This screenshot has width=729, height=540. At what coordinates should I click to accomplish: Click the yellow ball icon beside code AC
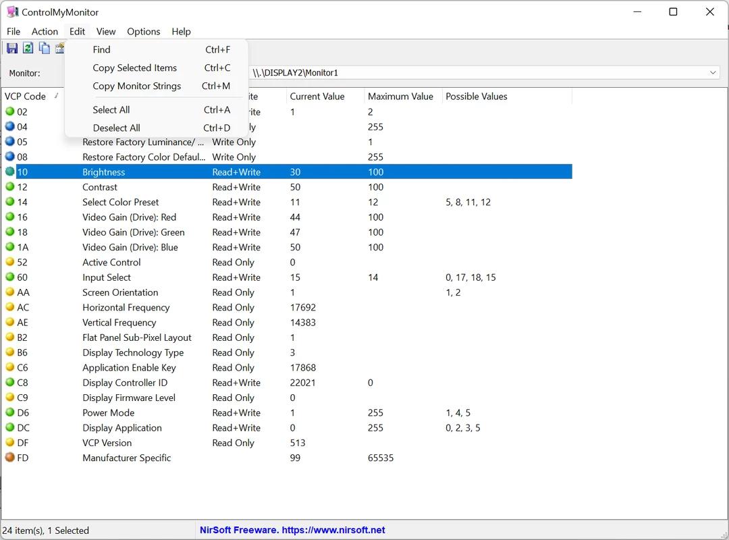pos(9,307)
